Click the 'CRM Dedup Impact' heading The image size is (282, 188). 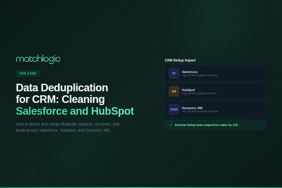pos(180,60)
